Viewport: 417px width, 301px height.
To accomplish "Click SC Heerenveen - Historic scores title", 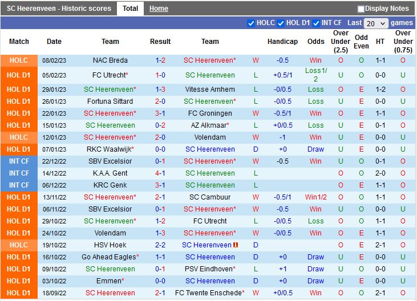I will (x=59, y=9).
